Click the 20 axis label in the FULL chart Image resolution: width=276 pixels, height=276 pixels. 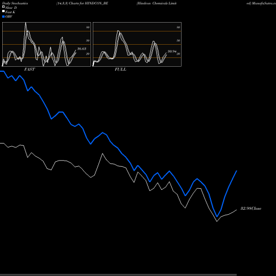[x=178, y=54]
